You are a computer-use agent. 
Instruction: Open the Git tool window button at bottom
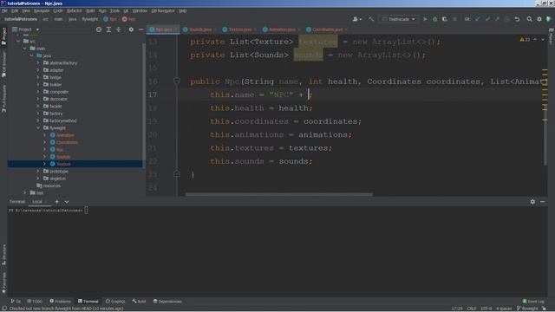[x=16, y=302]
